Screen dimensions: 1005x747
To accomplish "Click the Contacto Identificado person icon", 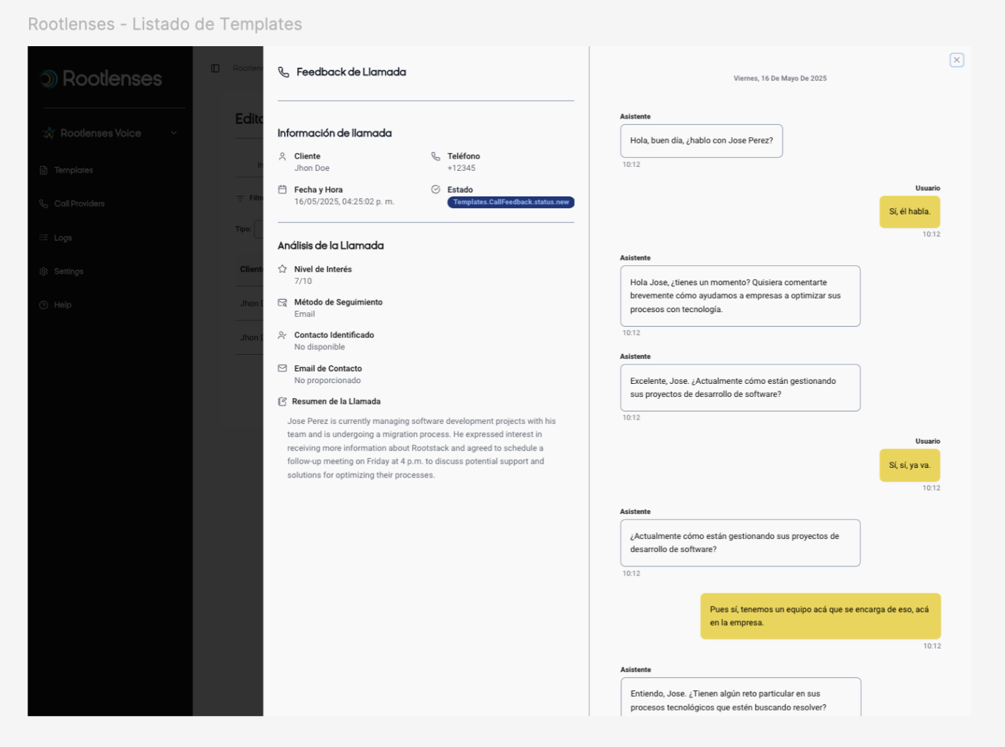I will tap(282, 336).
